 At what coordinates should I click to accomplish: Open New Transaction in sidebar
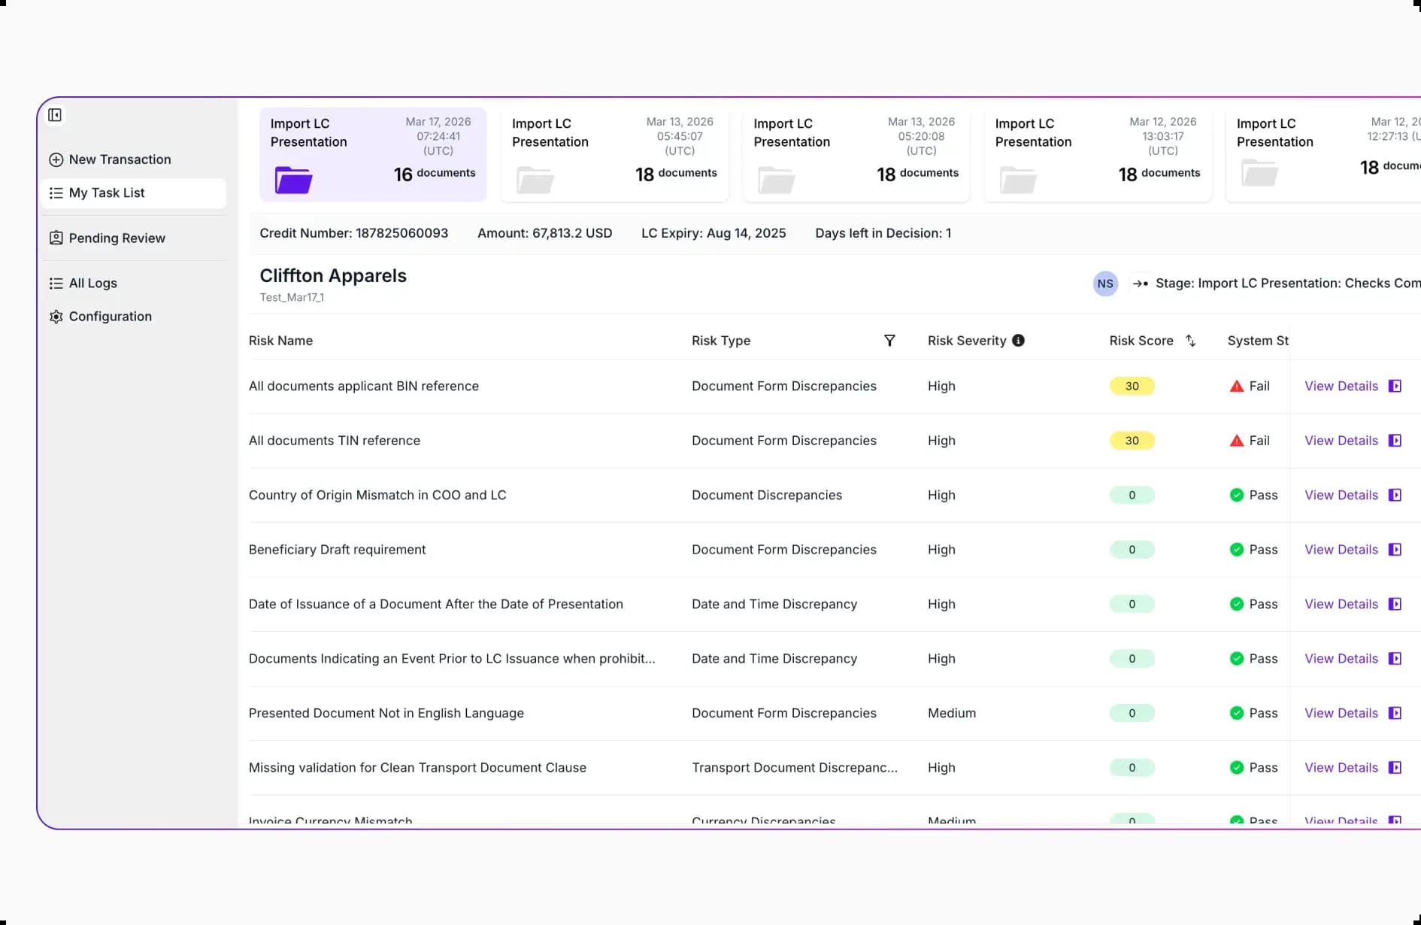coord(120,159)
